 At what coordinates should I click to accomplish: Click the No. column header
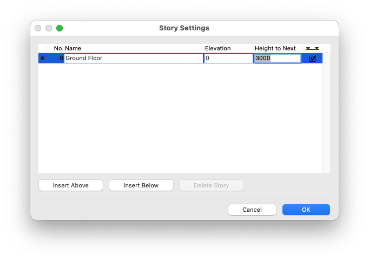click(58, 48)
